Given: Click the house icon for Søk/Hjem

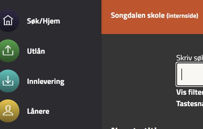Looking at the screenshot, I should pyautogui.click(x=8, y=21).
